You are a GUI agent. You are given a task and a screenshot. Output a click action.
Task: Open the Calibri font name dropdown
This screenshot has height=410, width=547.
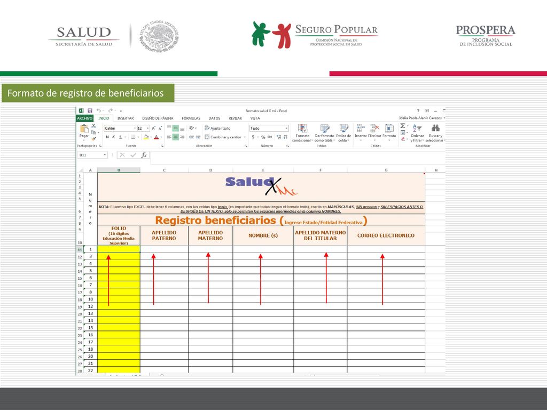(135, 128)
